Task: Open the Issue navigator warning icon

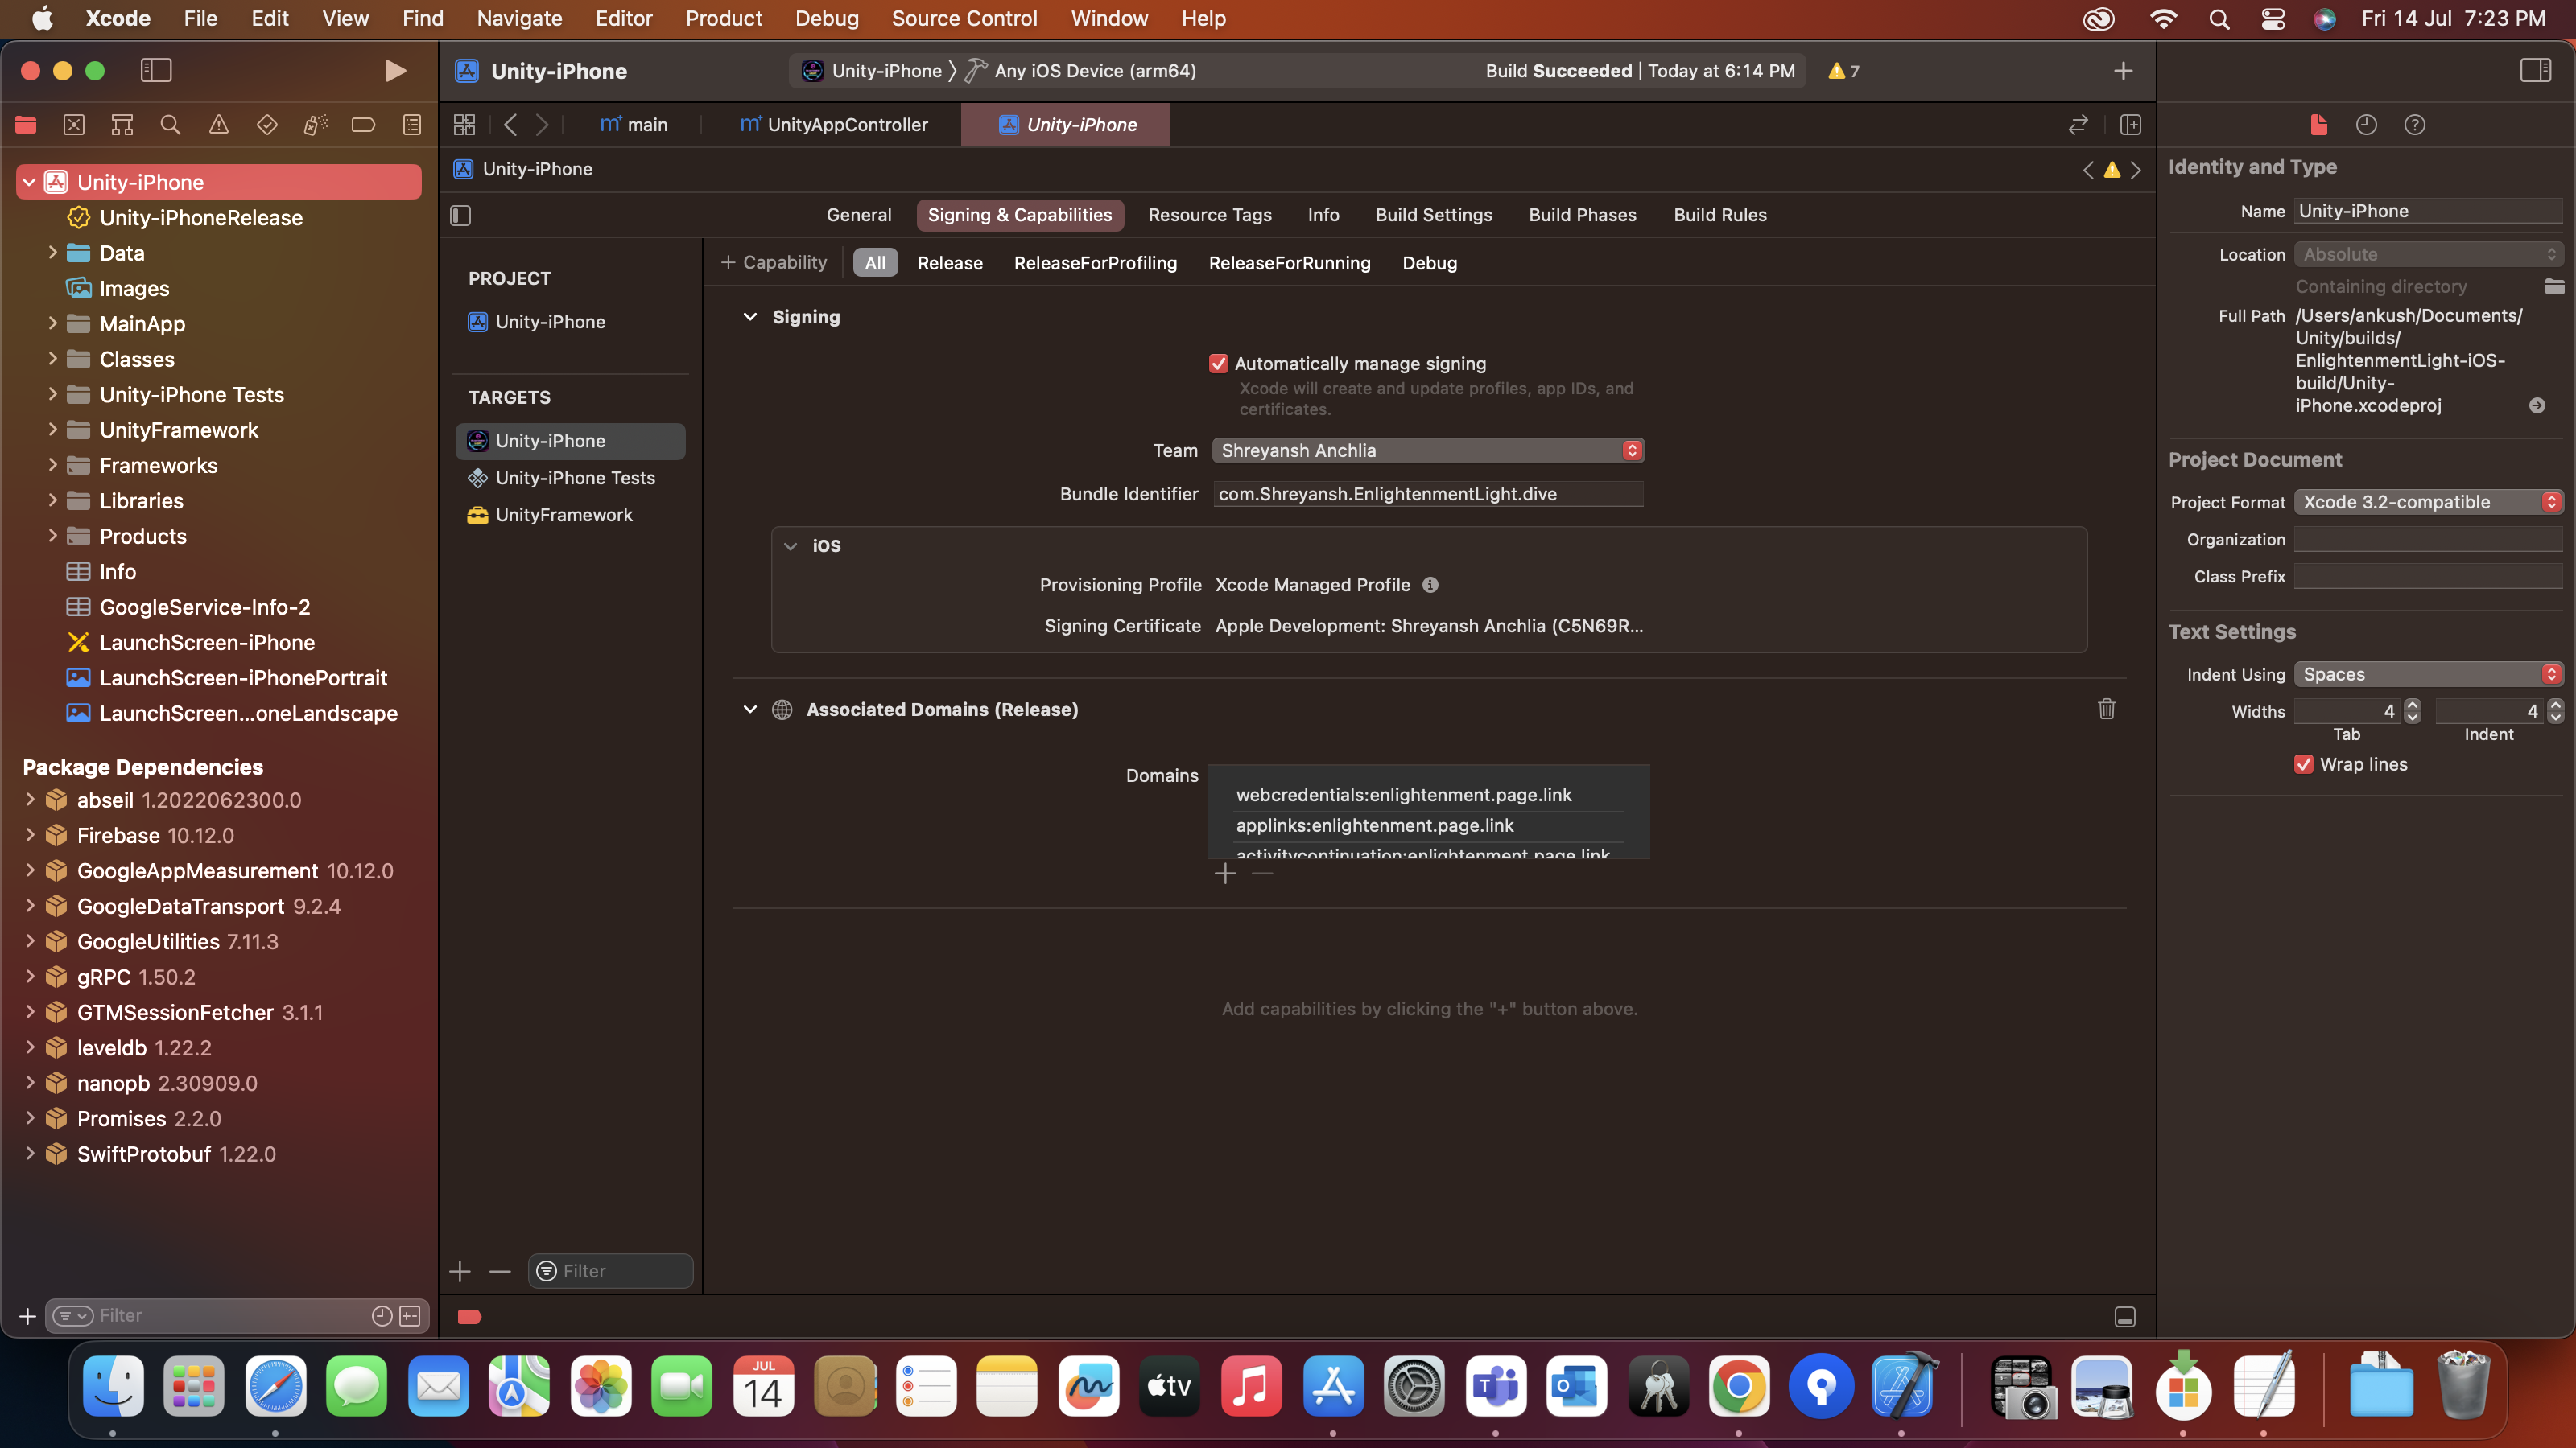Action: coord(218,125)
